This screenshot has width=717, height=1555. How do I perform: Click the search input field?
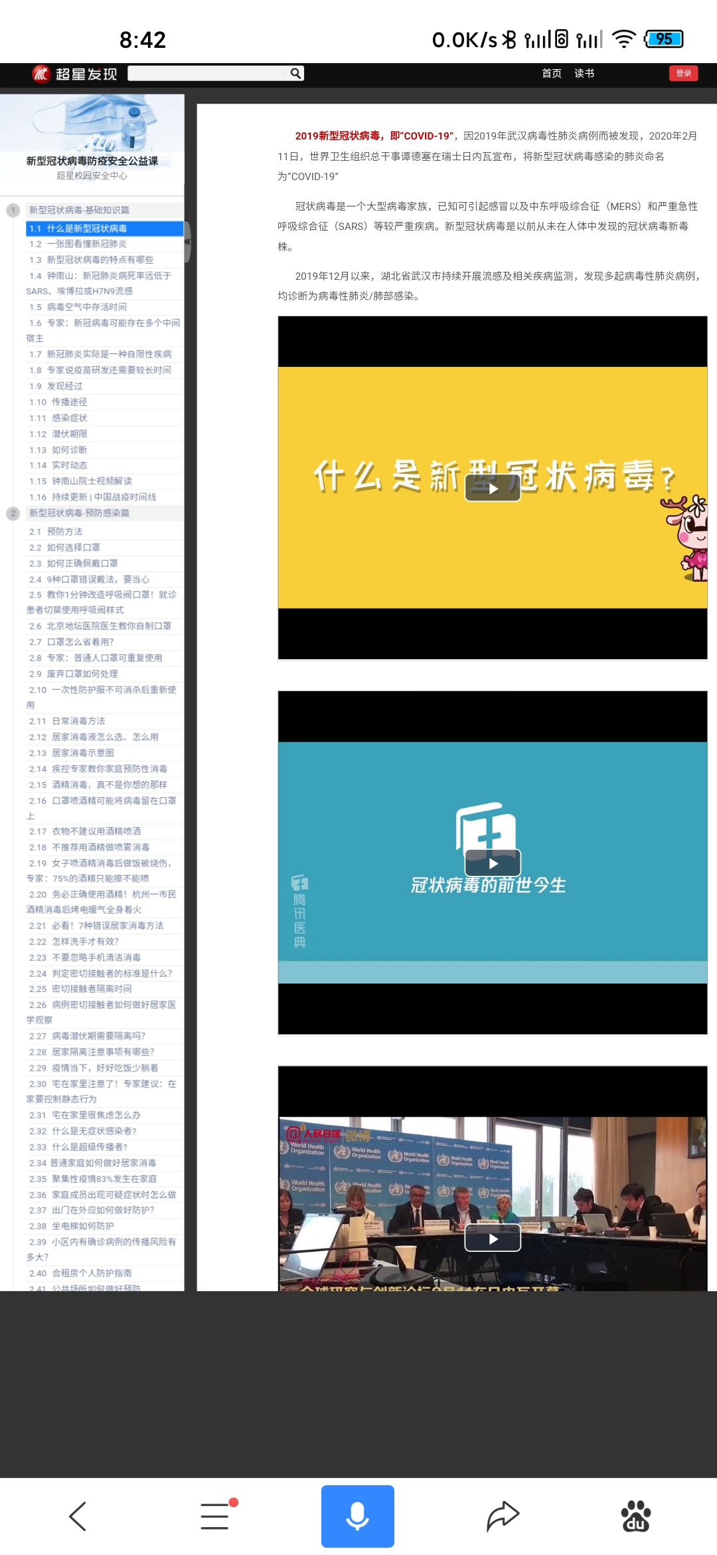click(207, 73)
